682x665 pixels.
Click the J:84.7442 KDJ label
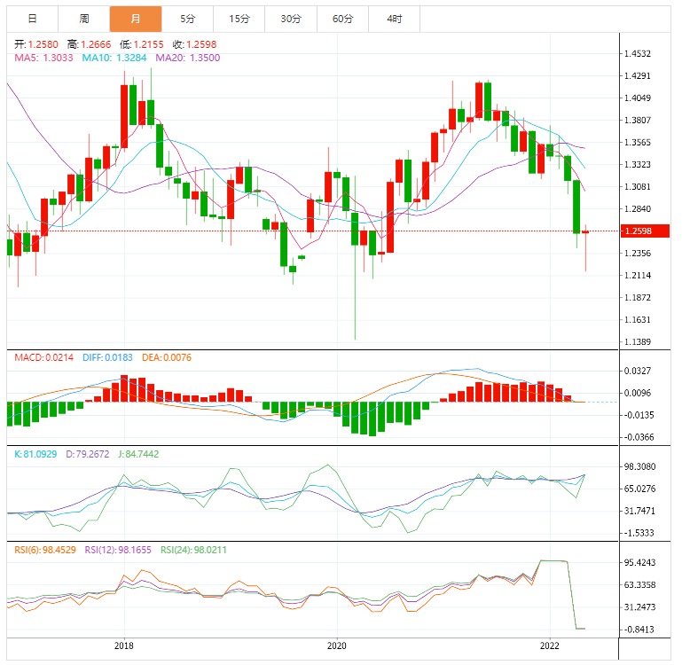tap(138, 454)
